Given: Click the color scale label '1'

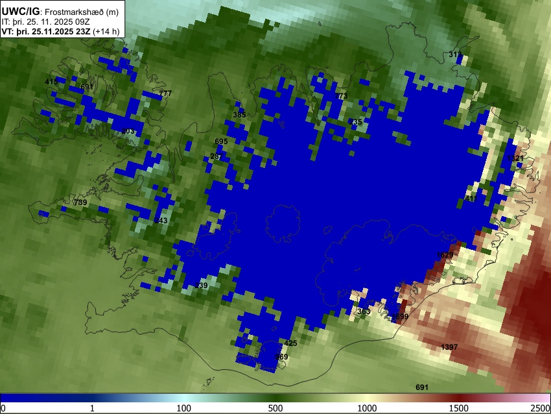Looking at the screenshot, I should [92, 408].
